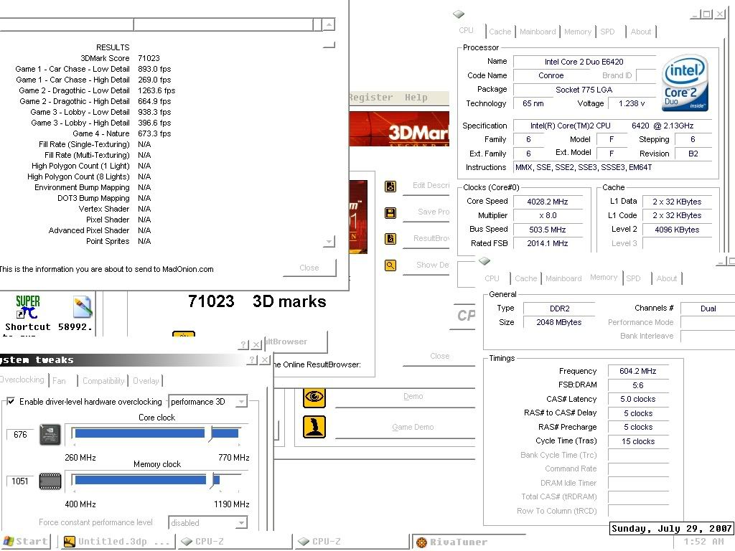Click the Windows Start button
The height and width of the screenshot is (551, 735).
(x=26, y=542)
